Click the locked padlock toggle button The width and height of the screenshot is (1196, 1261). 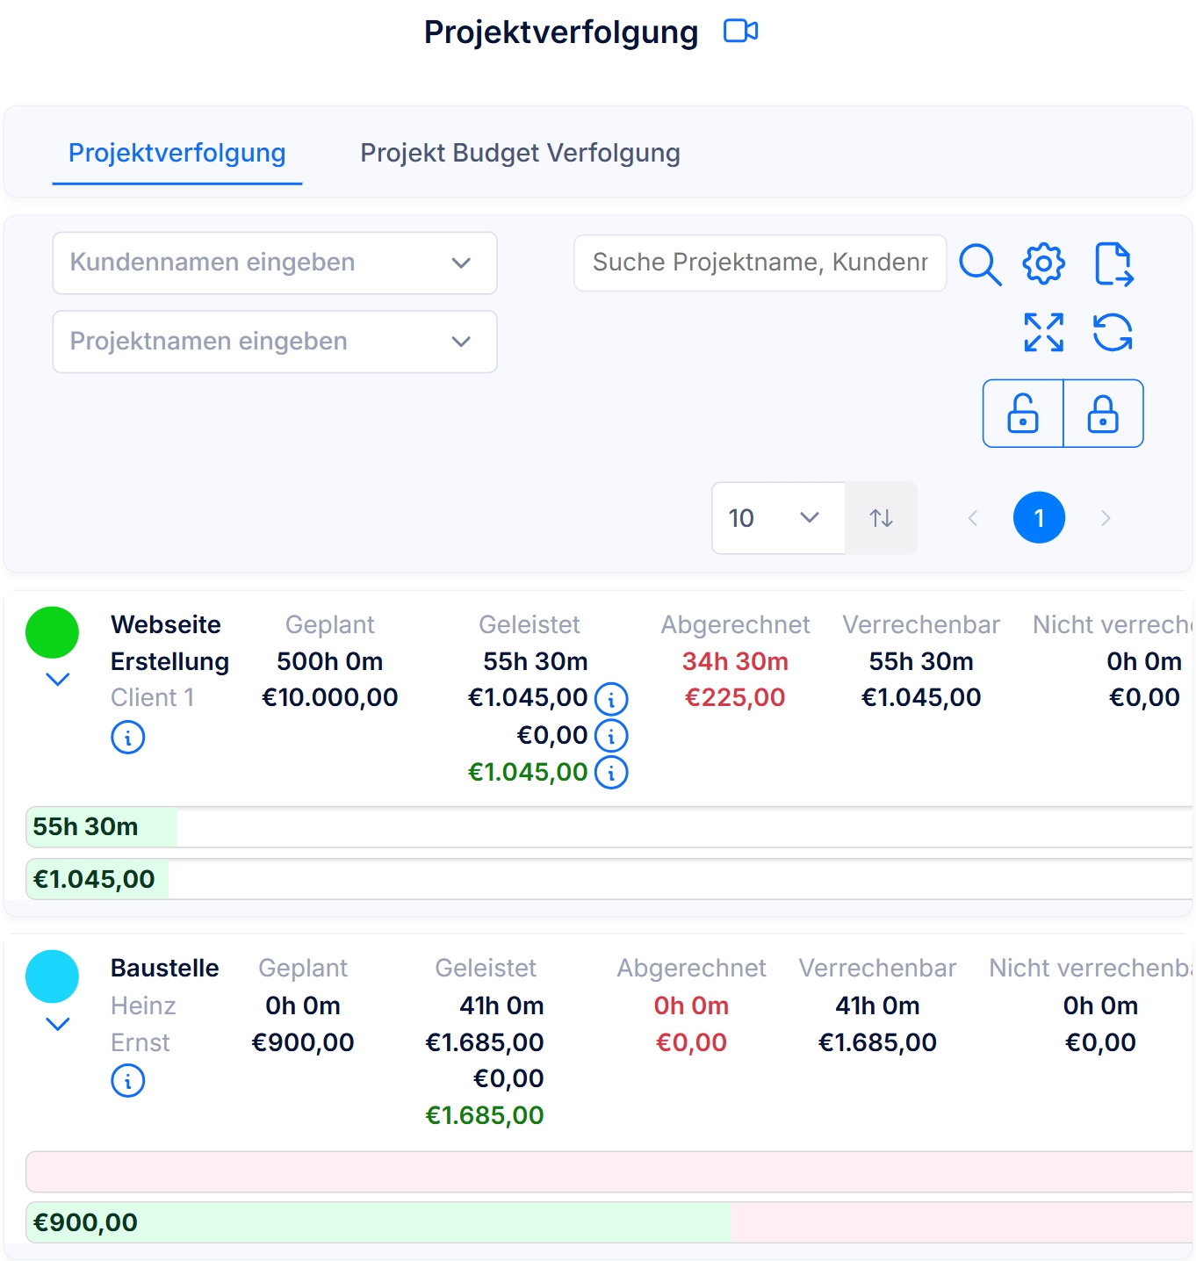point(1103,414)
